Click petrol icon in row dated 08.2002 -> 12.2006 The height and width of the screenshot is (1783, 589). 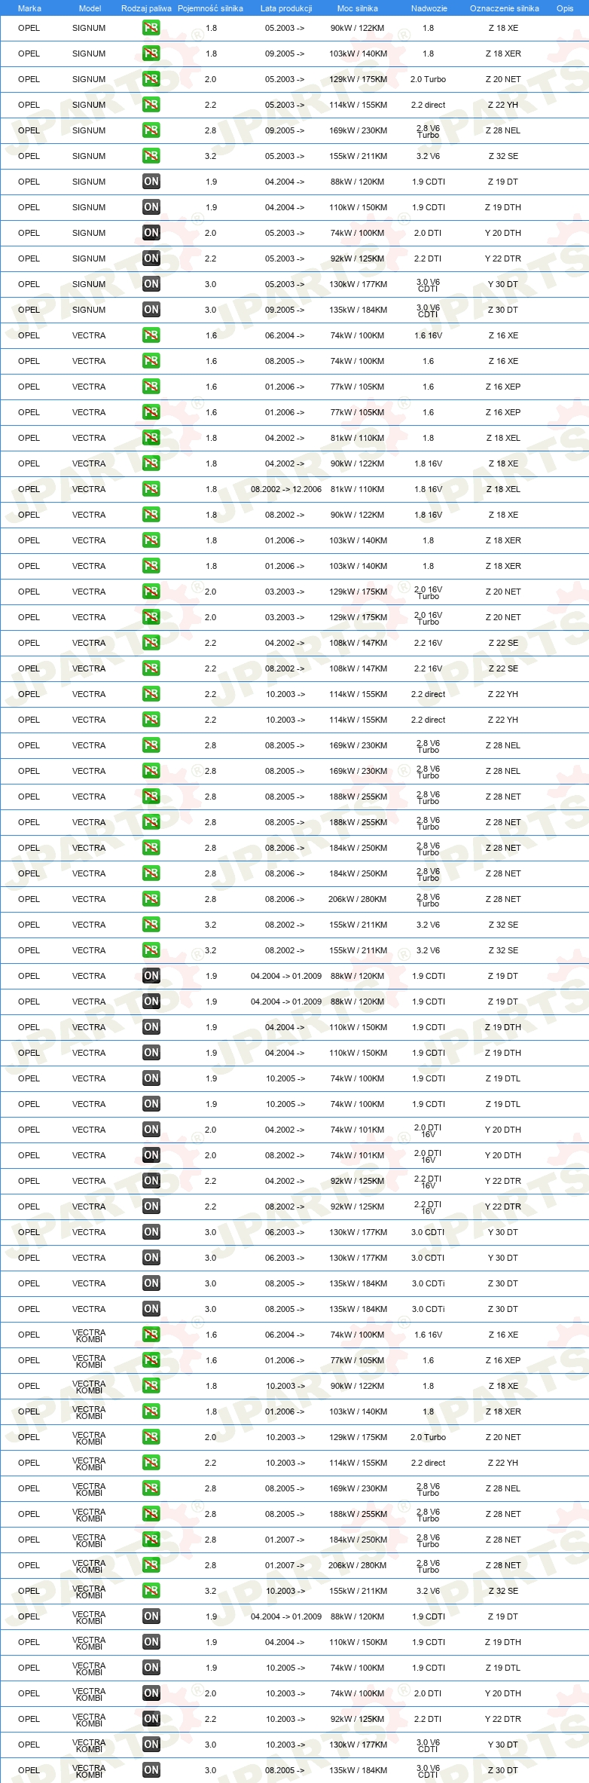[x=151, y=489]
